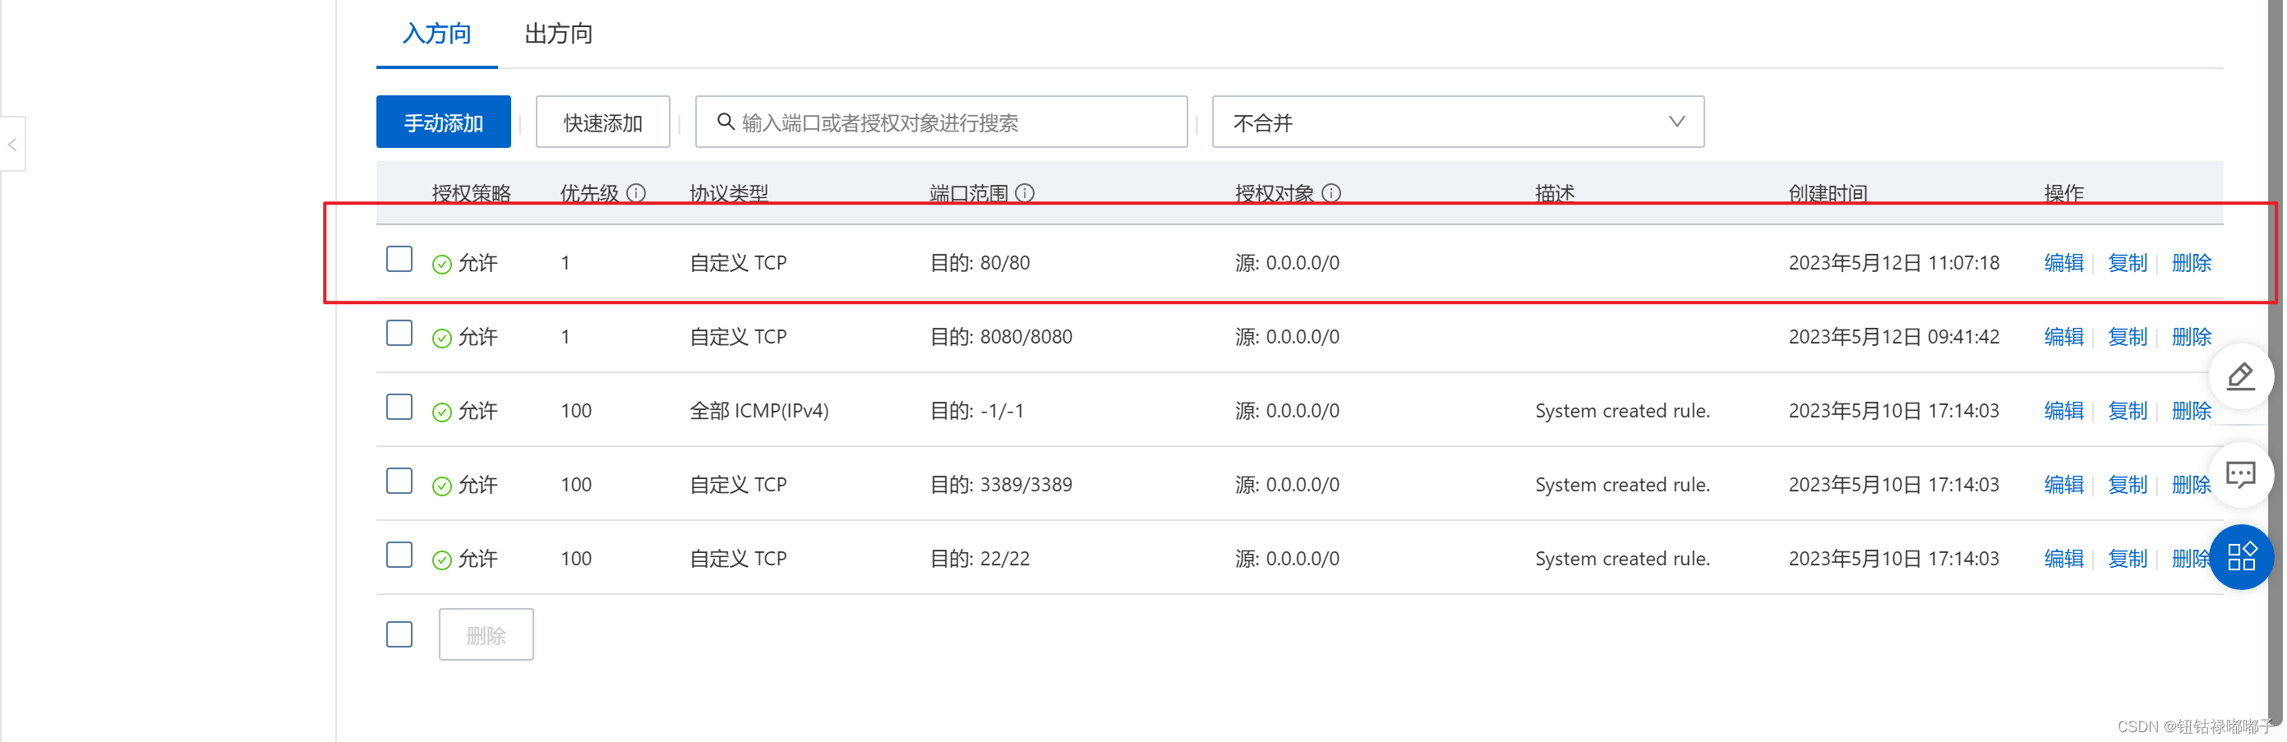Image resolution: width=2287 pixels, height=742 pixels.
Task: Tick checkbox for port 80/80 rule
Action: click(399, 259)
